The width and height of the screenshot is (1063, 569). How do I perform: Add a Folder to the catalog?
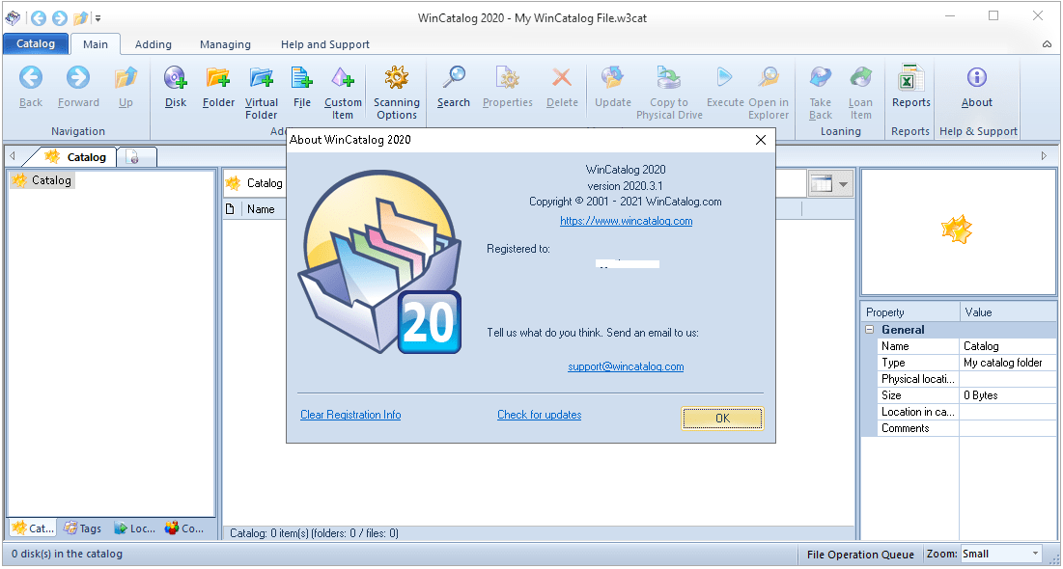click(218, 88)
